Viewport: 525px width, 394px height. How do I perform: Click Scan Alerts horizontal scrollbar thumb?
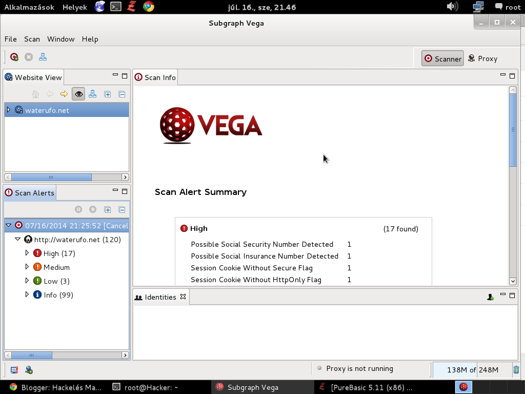tap(32, 355)
